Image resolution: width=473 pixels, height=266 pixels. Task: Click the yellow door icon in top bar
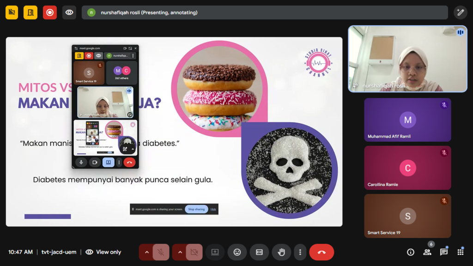30,12
